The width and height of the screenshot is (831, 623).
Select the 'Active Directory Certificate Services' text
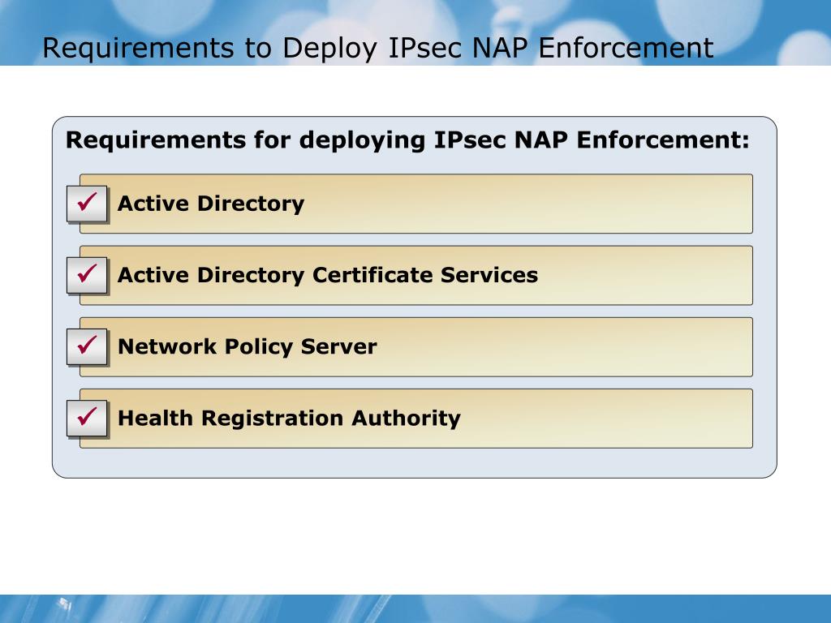328,275
